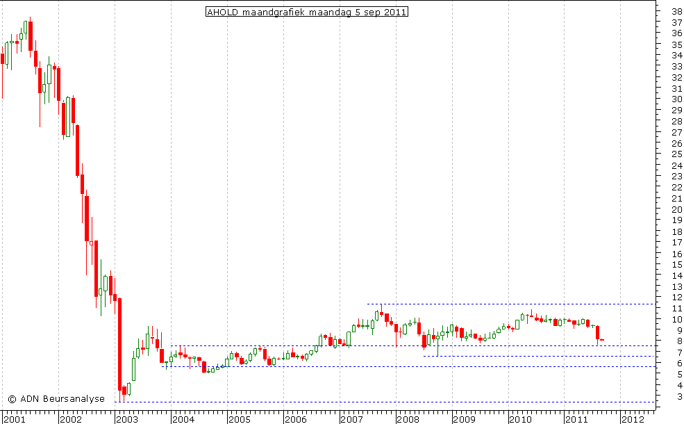Screen dimensions: 684x424
Task: Click price level 15 on axis
Action: [677, 265]
